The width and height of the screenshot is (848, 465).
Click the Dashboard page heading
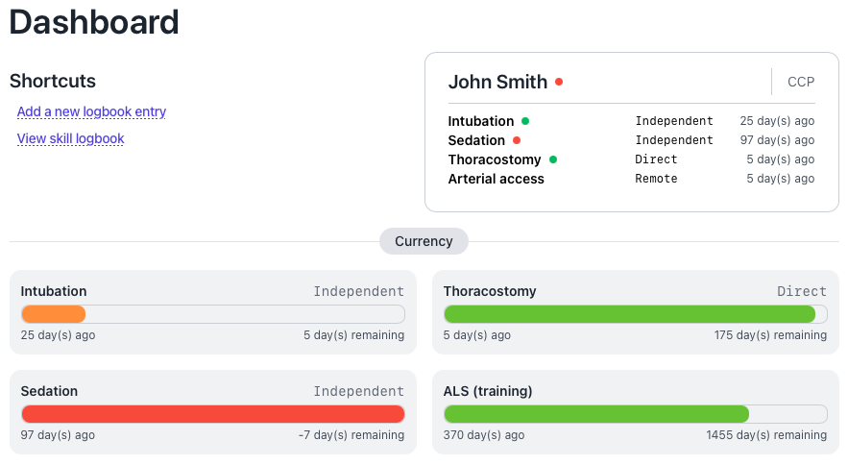(94, 22)
